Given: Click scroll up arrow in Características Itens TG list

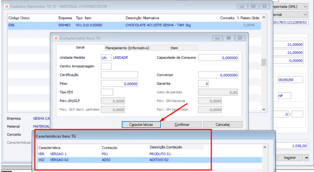Looking at the screenshot, I should coord(265,147).
